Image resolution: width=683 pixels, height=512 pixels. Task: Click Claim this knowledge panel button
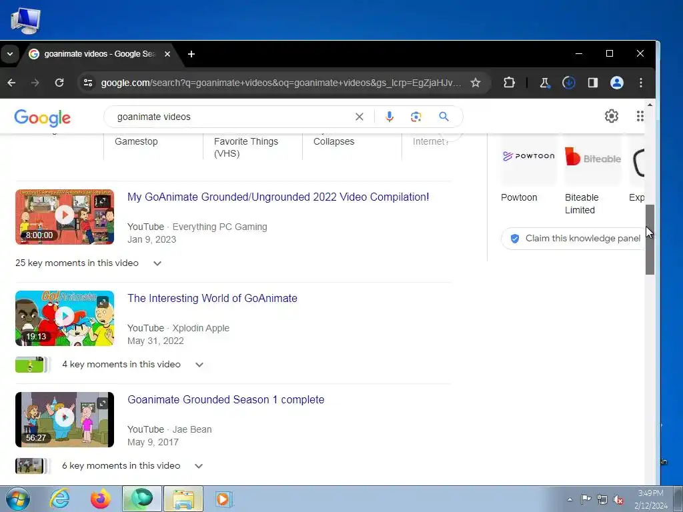[574, 239]
